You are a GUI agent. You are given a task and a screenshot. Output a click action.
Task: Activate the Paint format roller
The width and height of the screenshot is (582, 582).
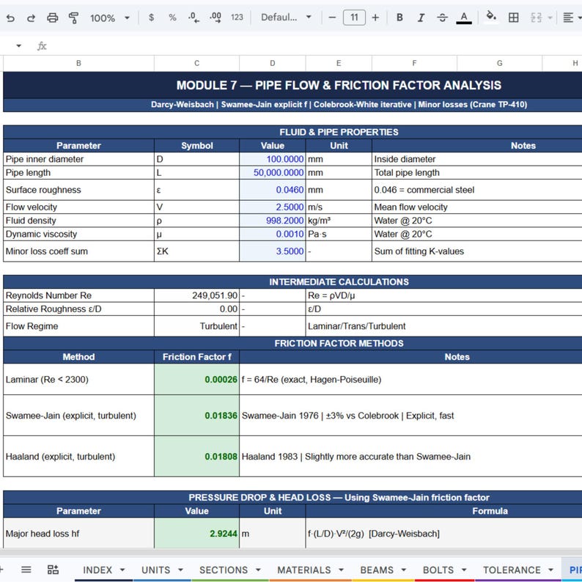[73, 18]
